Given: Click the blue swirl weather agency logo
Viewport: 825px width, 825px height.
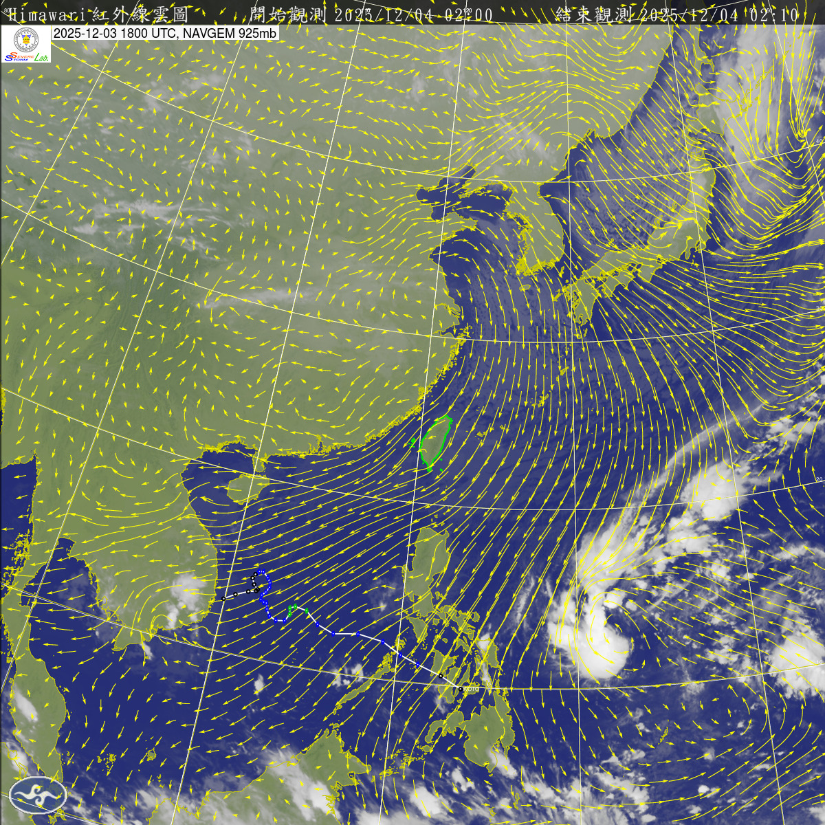Looking at the screenshot, I should coord(39,796).
